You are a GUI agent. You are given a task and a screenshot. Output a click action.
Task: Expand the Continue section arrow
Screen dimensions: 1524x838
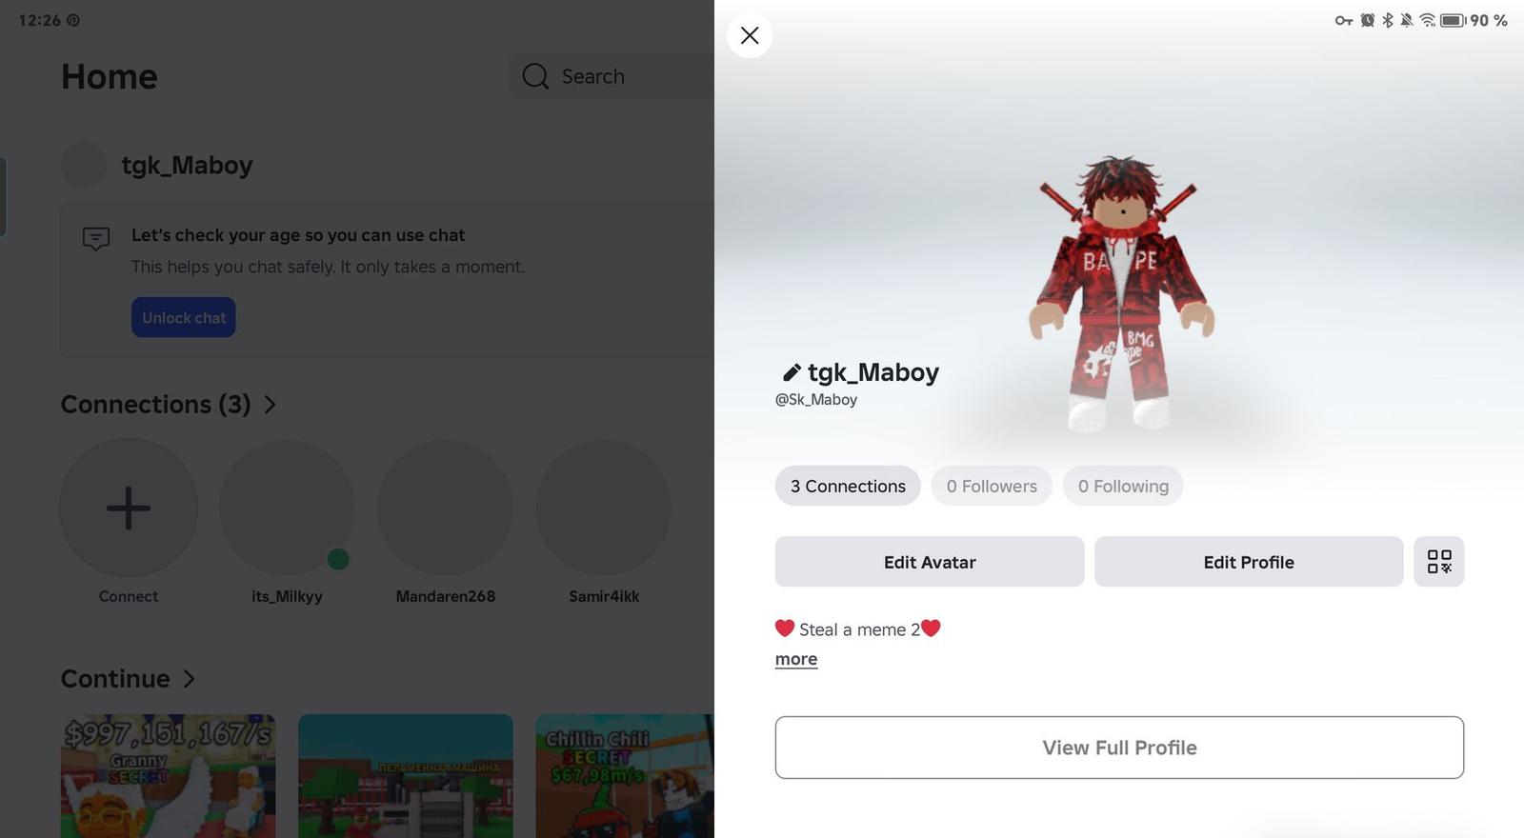[189, 679]
